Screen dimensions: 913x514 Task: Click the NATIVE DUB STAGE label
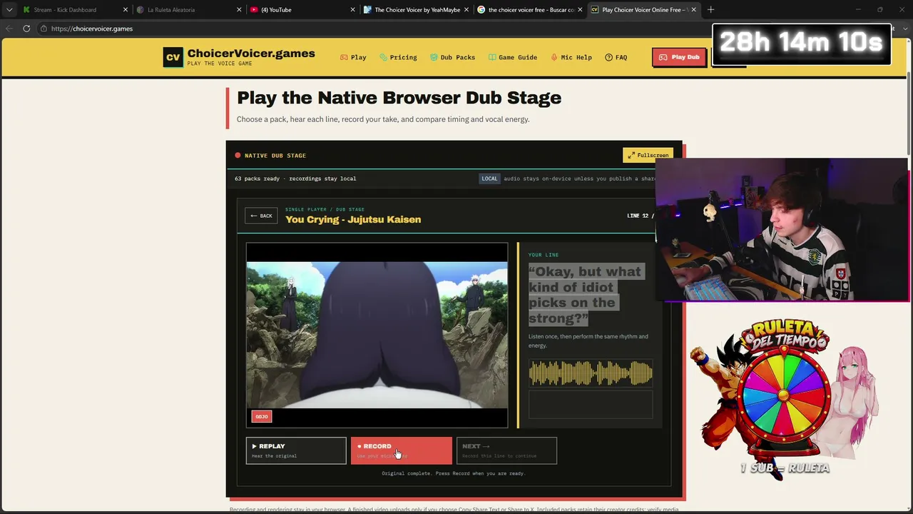(275, 156)
